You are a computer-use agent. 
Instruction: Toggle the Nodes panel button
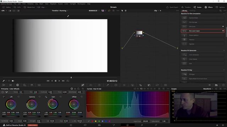click(x=198, y=7)
